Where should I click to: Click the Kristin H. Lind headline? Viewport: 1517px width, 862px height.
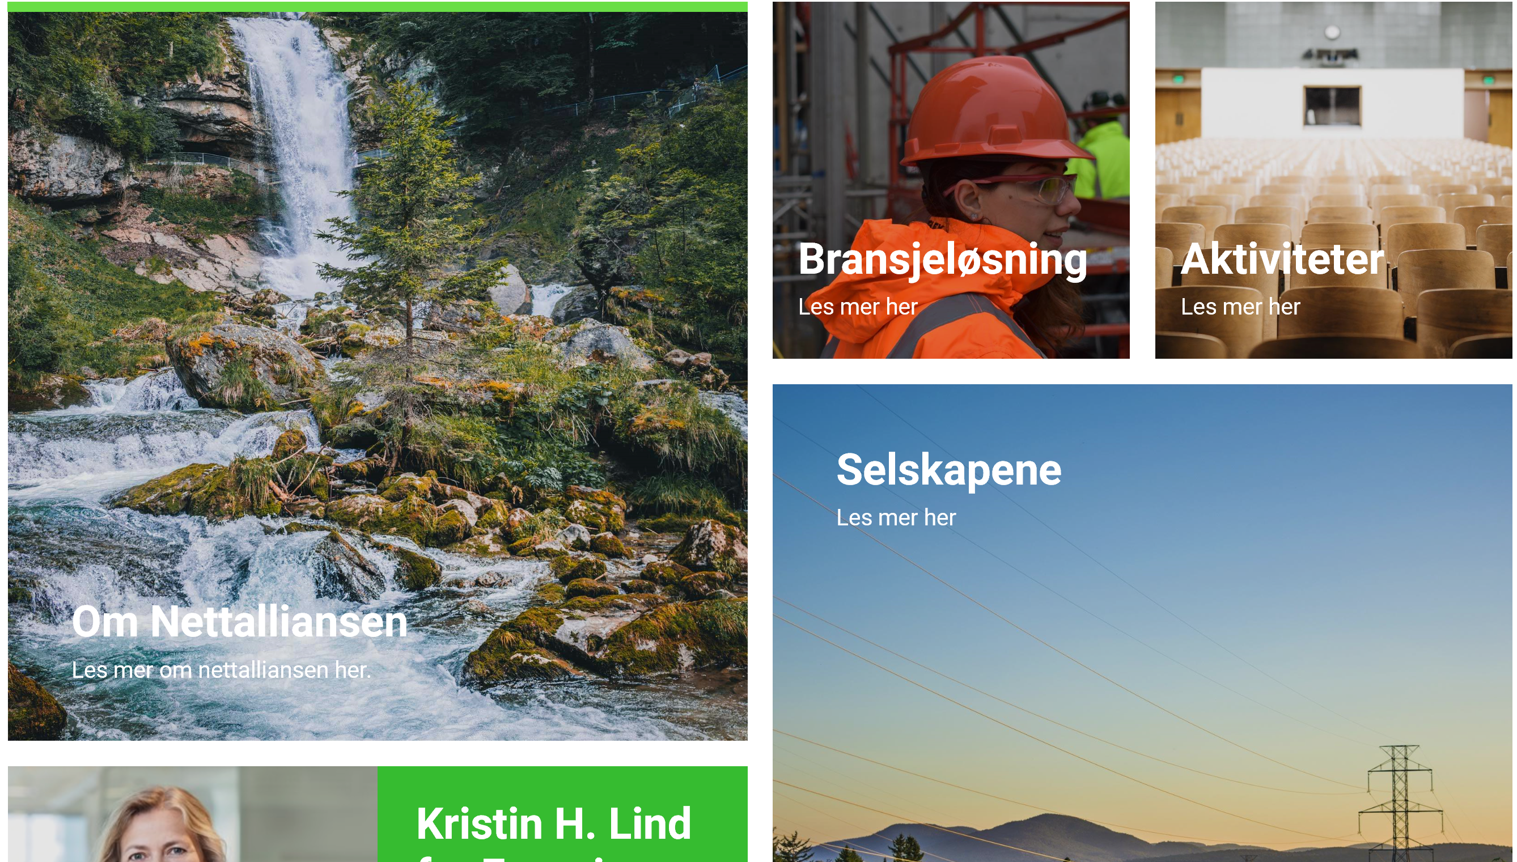click(554, 823)
